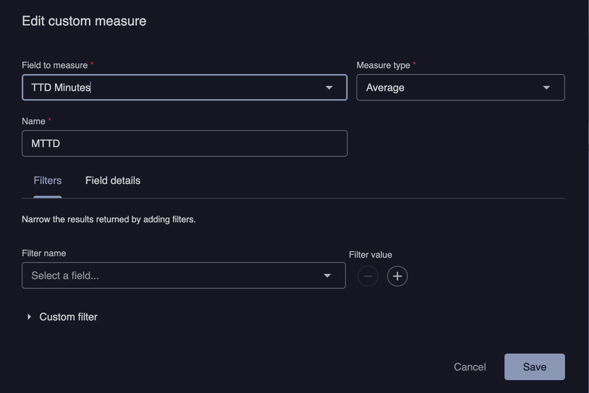Click the Field to measure label
This screenshot has height=393, width=589.
[x=55, y=65]
